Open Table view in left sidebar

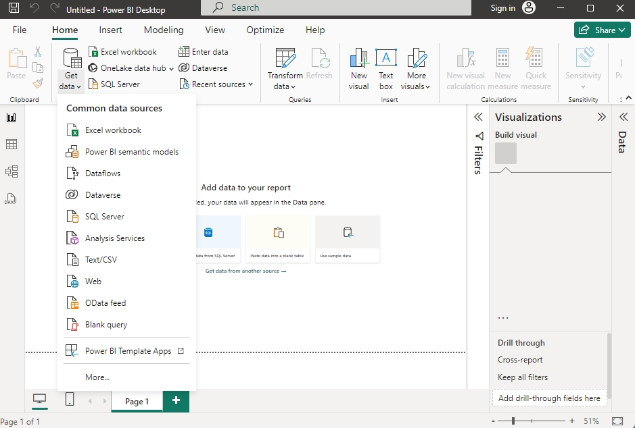point(11,144)
